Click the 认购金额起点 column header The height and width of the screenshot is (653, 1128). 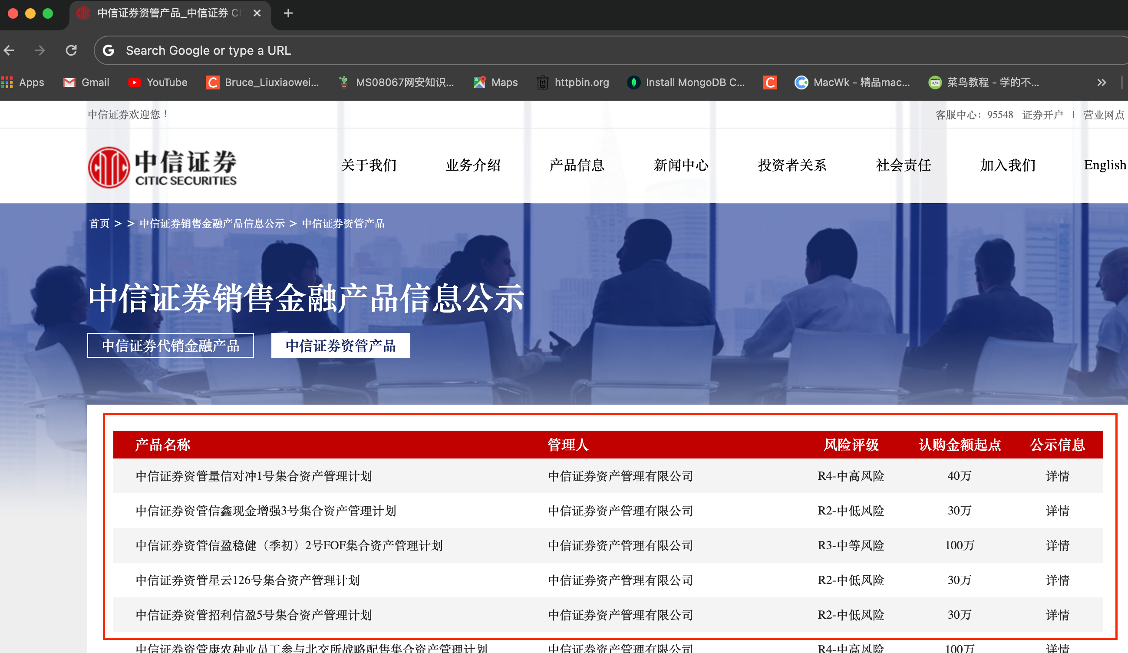pyautogui.click(x=960, y=445)
